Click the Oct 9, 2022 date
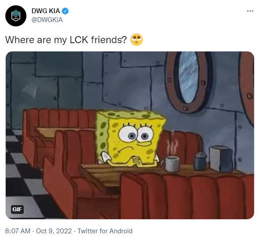Image resolution: width=258 pixels, height=239 pixels. (x=54, y=231)
